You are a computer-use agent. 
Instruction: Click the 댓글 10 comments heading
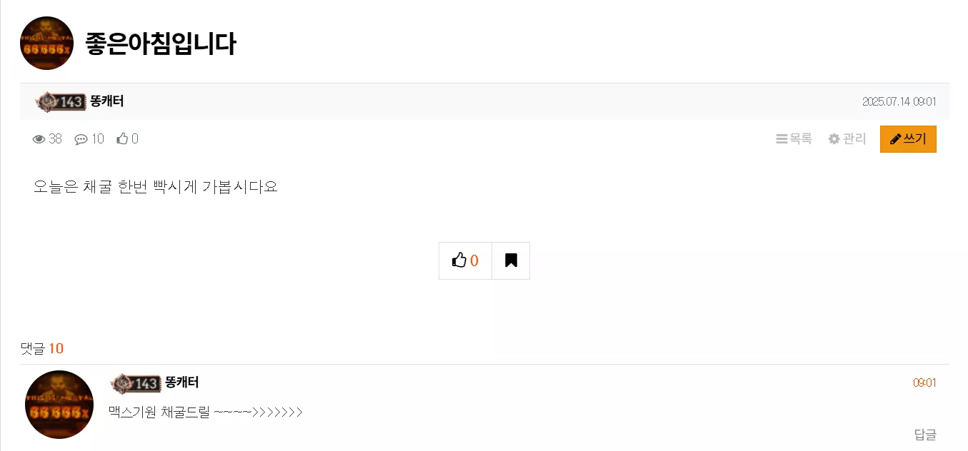42,348
